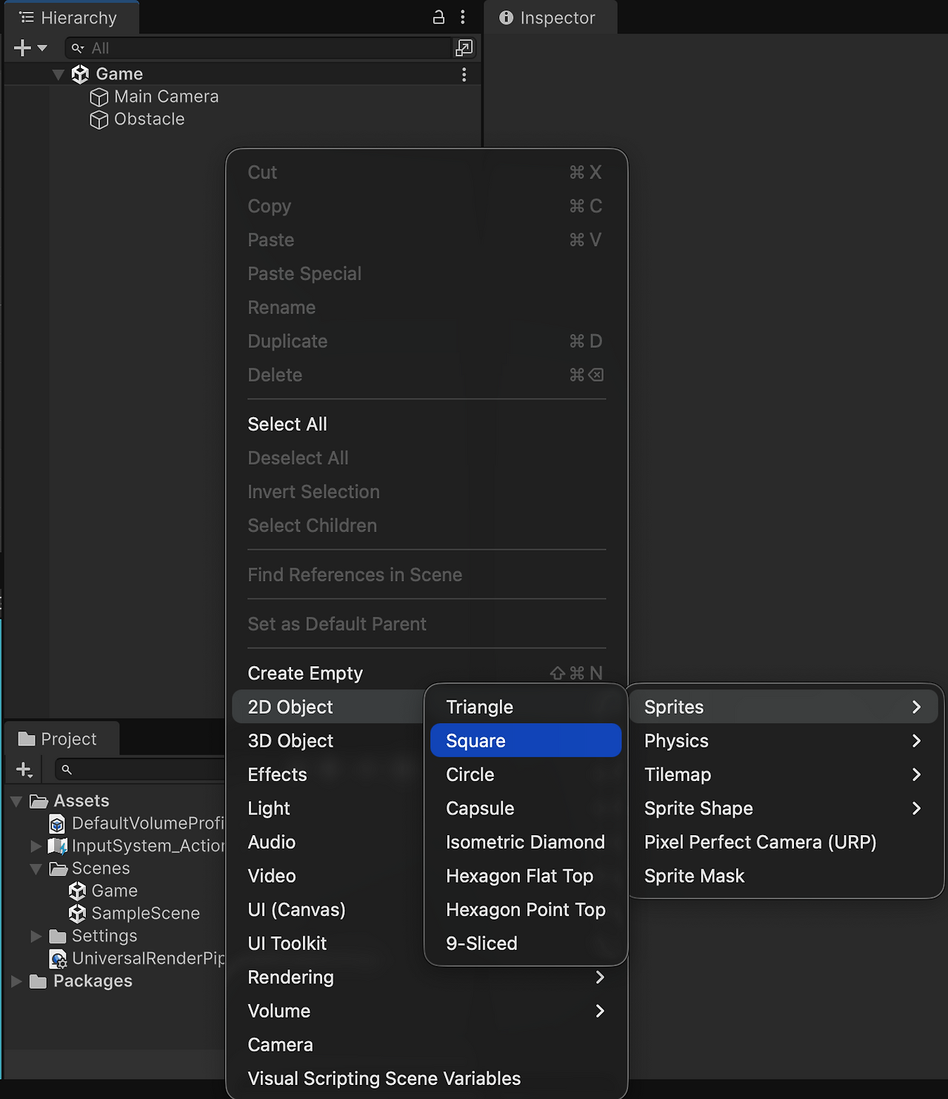
Task: Open the create menu with the Hierarchy plus icon
Action: click(x=20, y=47)
